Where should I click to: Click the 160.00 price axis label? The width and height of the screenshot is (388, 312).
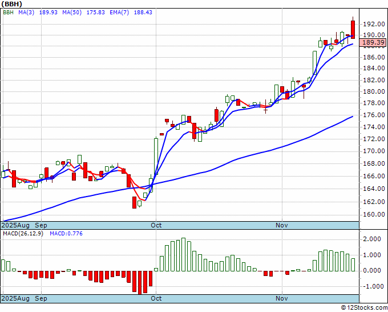[374, 214]
